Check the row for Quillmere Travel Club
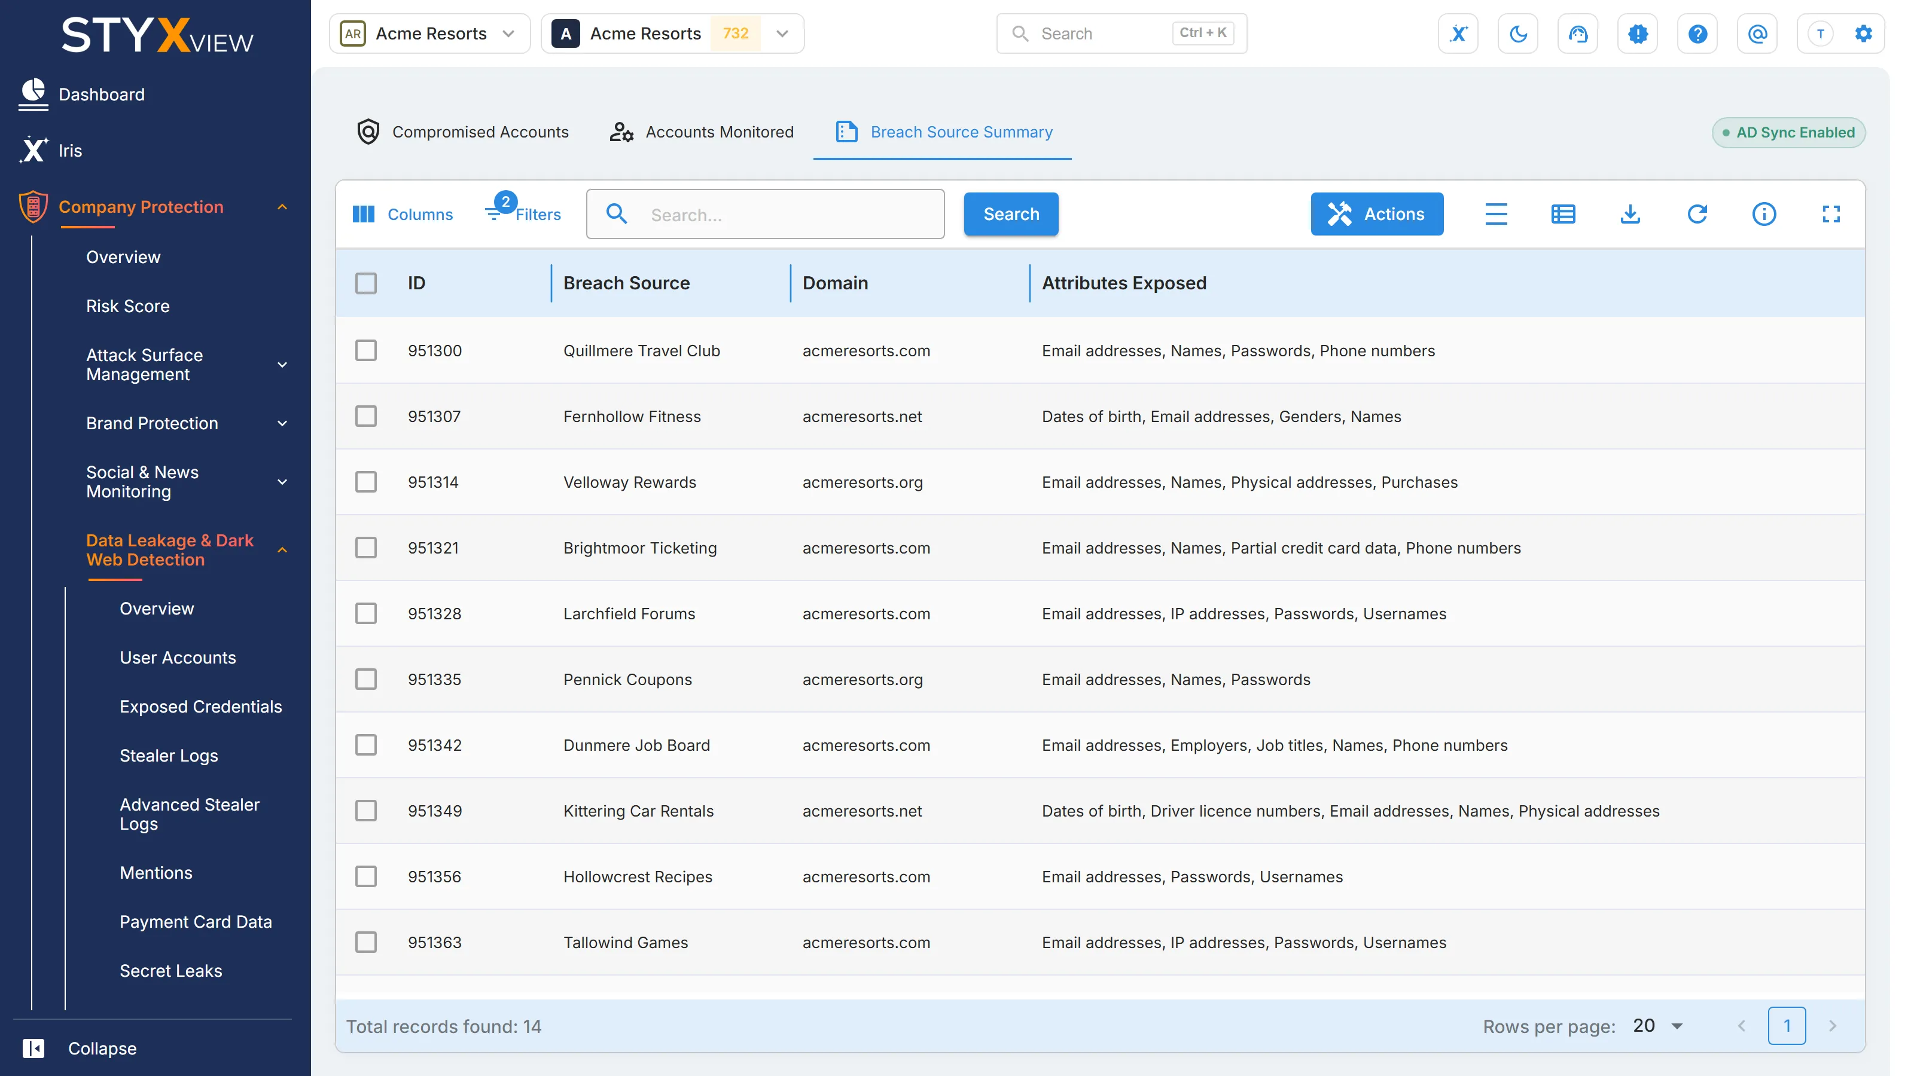Screen dimensions: 1914x1076 pos(365,350)
